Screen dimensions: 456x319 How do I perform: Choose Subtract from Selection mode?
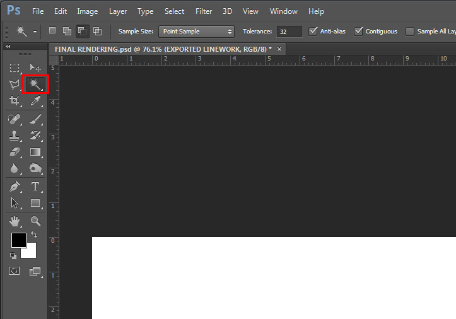[82, 32]
